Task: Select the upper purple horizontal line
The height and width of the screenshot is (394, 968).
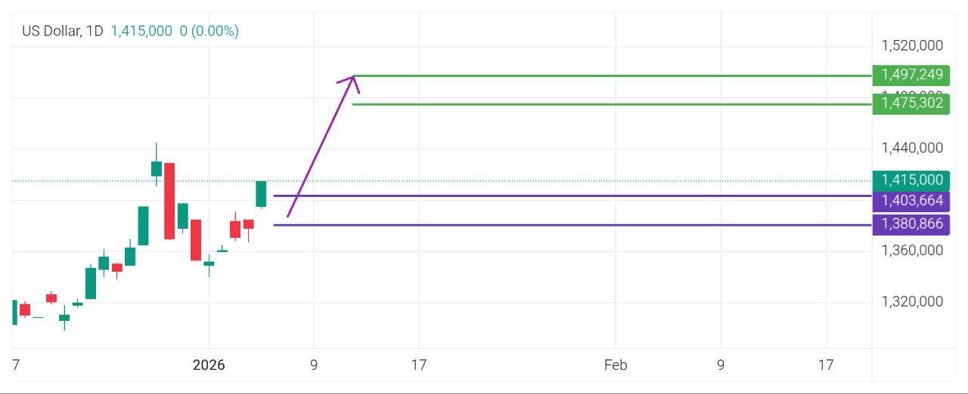Action: 567,196
